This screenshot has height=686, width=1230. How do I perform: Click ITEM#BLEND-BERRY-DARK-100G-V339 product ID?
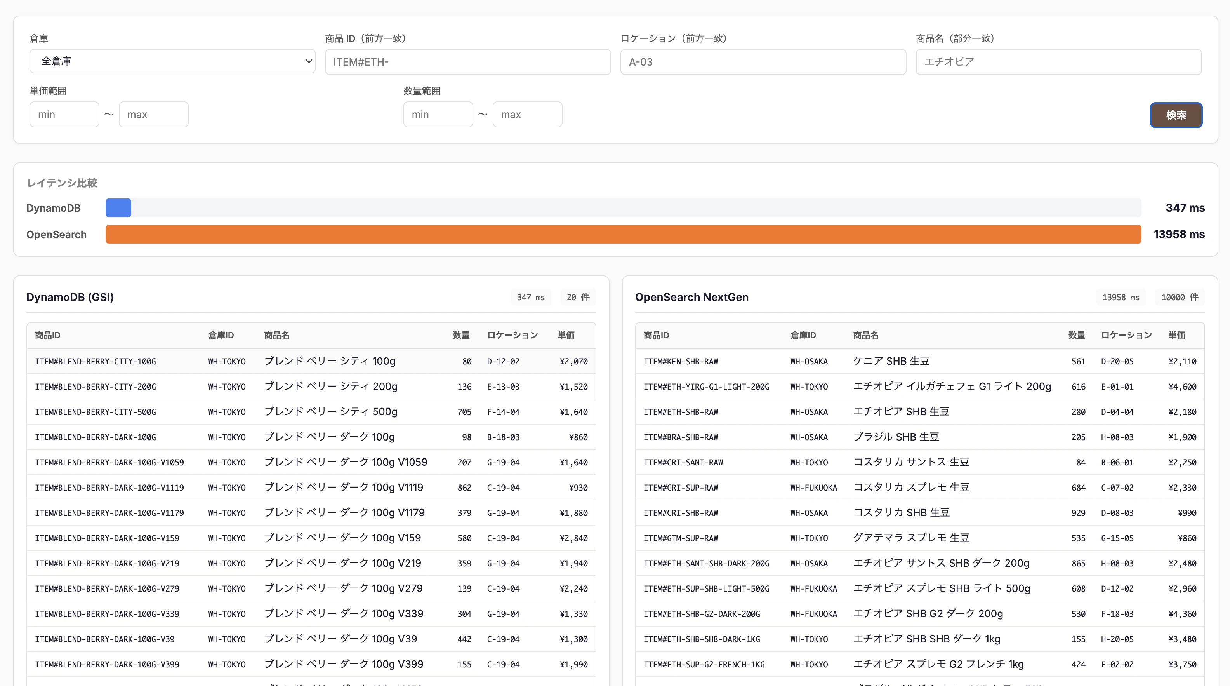coord(107,614)
